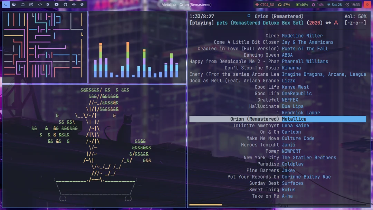Launch the code editor </> icon

point(40,4)
